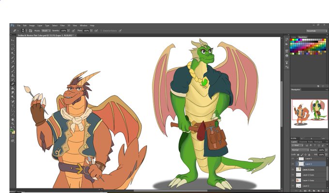Viewport: 329px width, 193px height.
Task: Open the Image menu
Action: 32,26
